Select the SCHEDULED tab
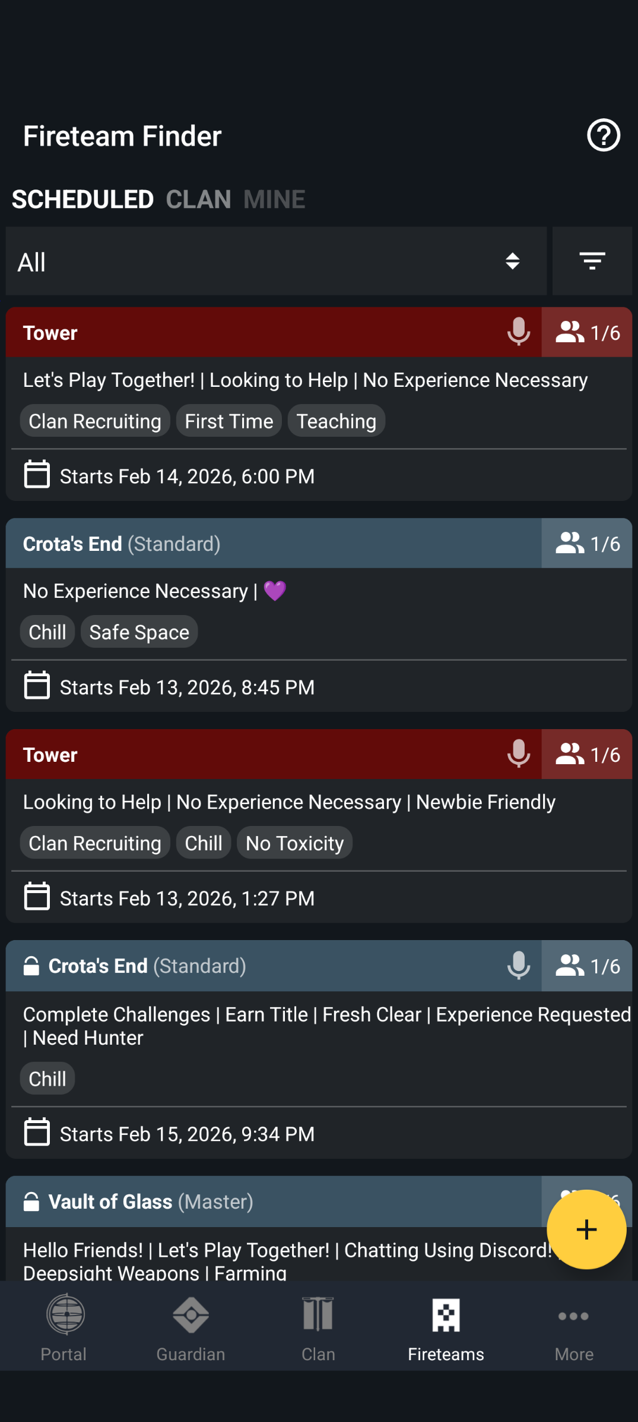638x1422 pixels. point(82,200)
